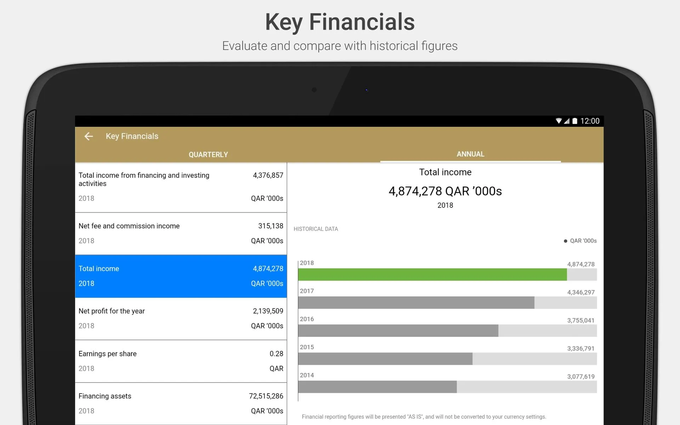Tap the Total income chart title
This screenshot has width=680, height=425.
coord(445,172)
